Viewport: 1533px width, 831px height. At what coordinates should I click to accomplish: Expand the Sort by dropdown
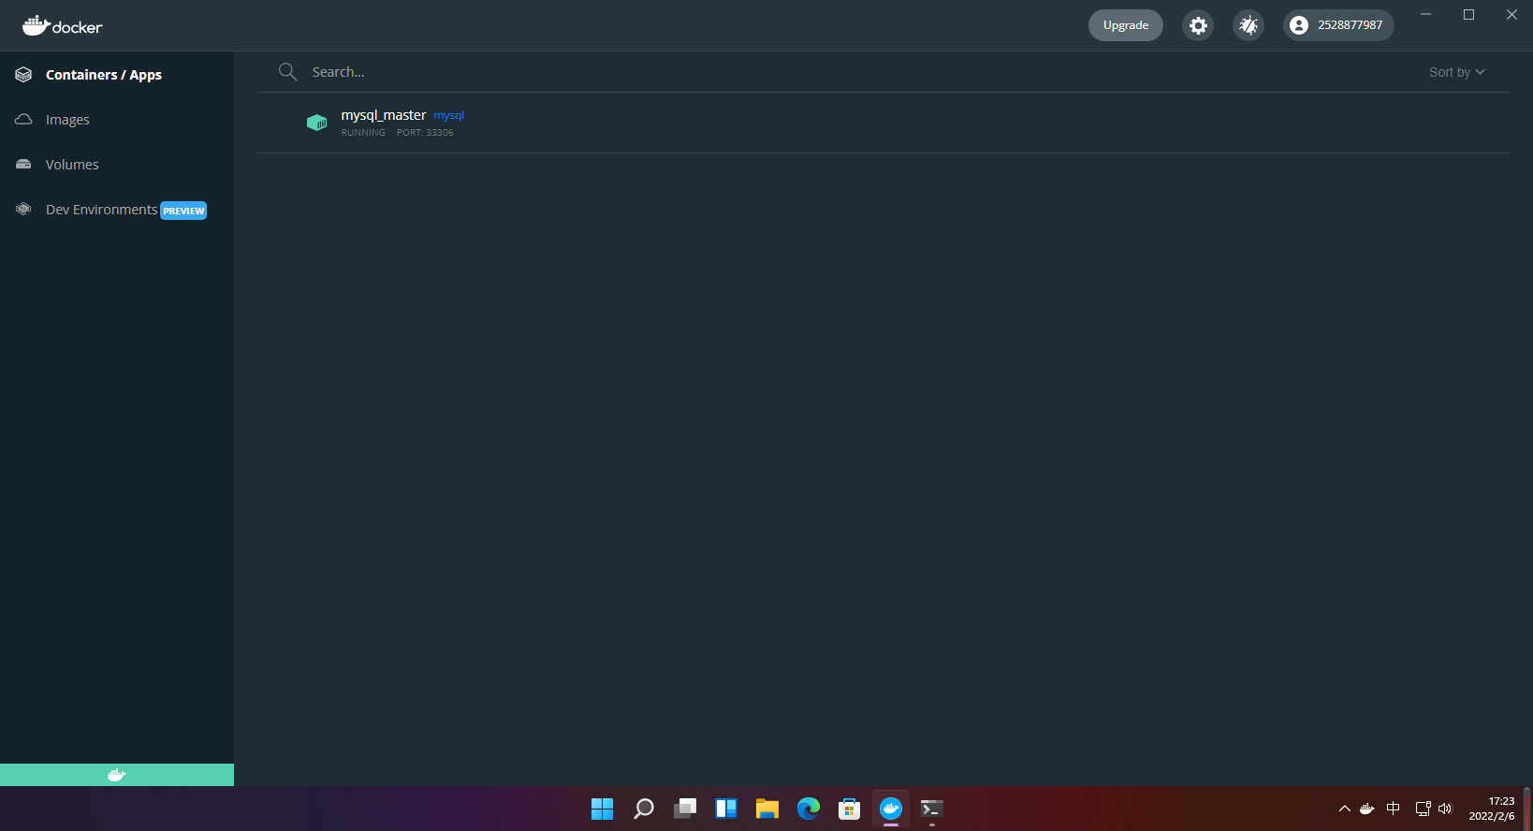point(1457,72)
